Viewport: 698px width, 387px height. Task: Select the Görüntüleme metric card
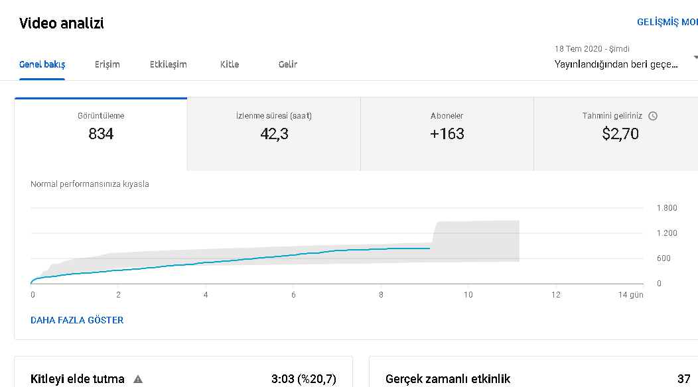[x=101, y=134]
